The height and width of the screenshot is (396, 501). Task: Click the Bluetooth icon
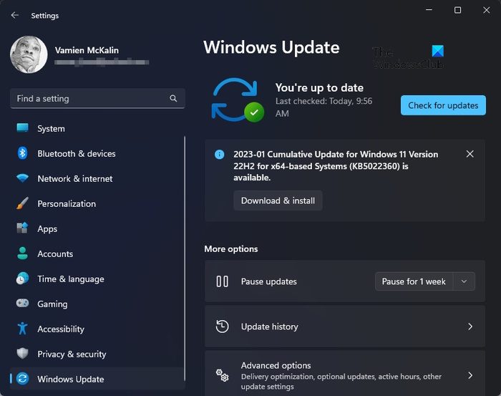point(22,153)
